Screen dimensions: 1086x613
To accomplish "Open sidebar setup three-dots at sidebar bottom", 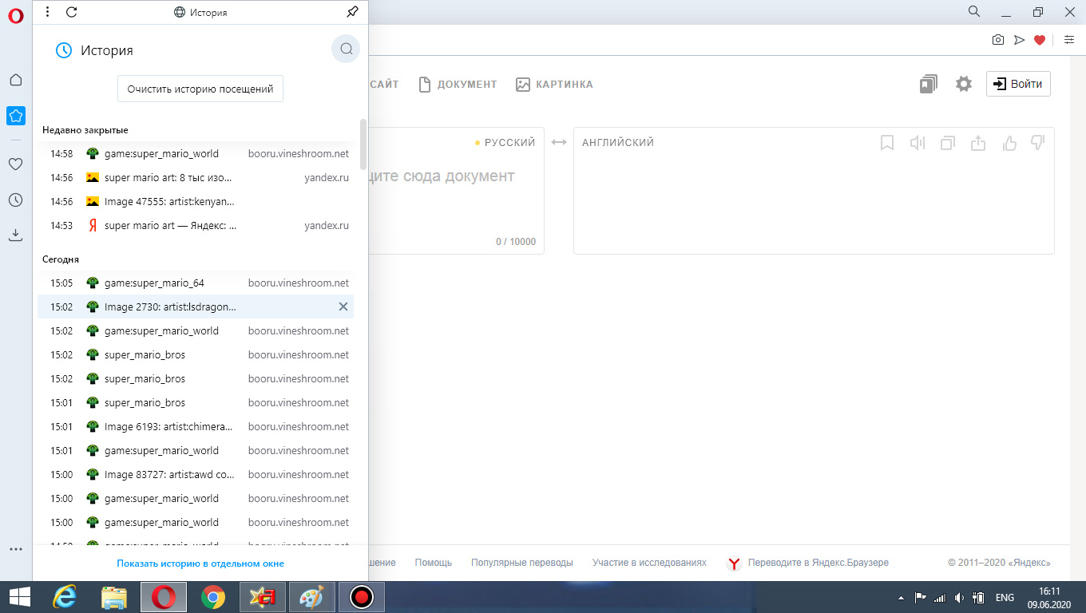I will click(16, 549).
